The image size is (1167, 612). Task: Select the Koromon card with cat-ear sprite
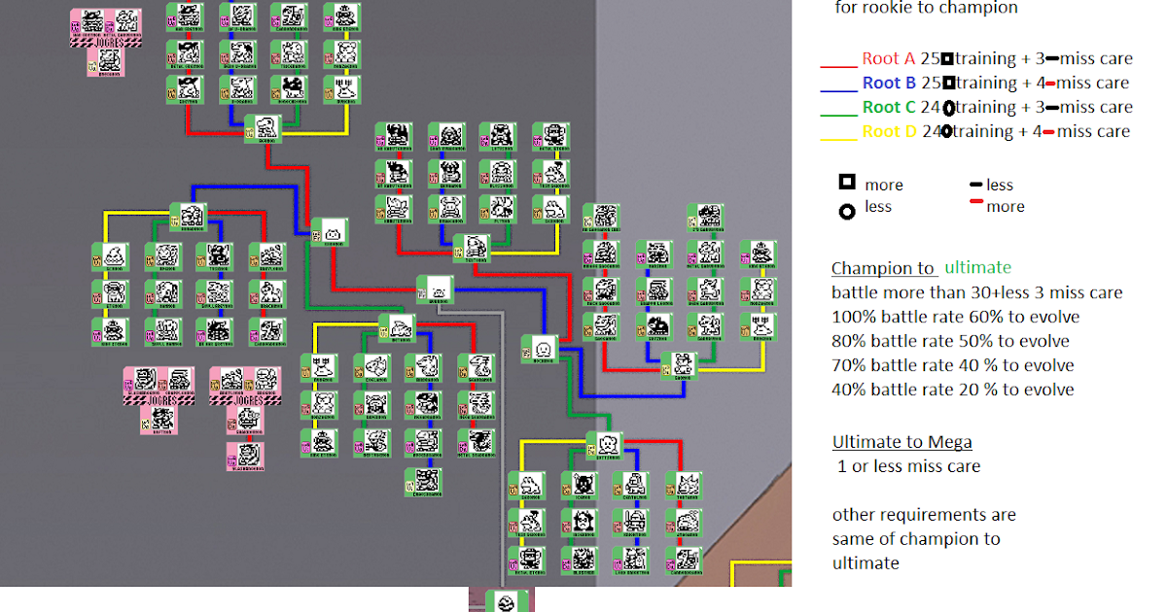(x=330, y=231)
